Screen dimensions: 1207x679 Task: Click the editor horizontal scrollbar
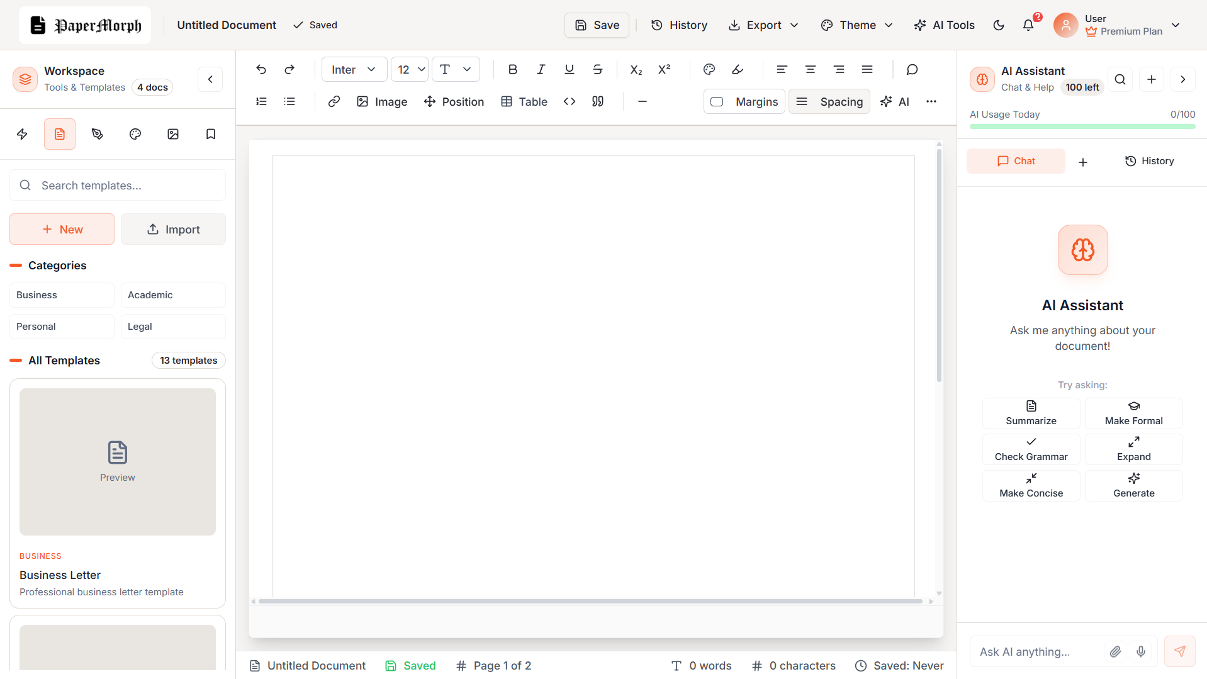[x=590, y=602]
